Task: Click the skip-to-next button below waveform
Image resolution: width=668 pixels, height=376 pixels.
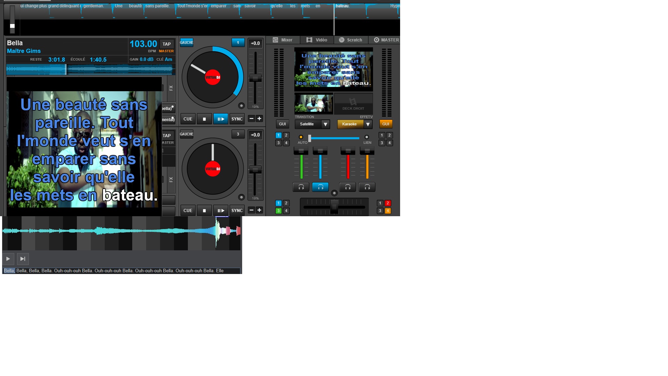Action: coord(23,259)
